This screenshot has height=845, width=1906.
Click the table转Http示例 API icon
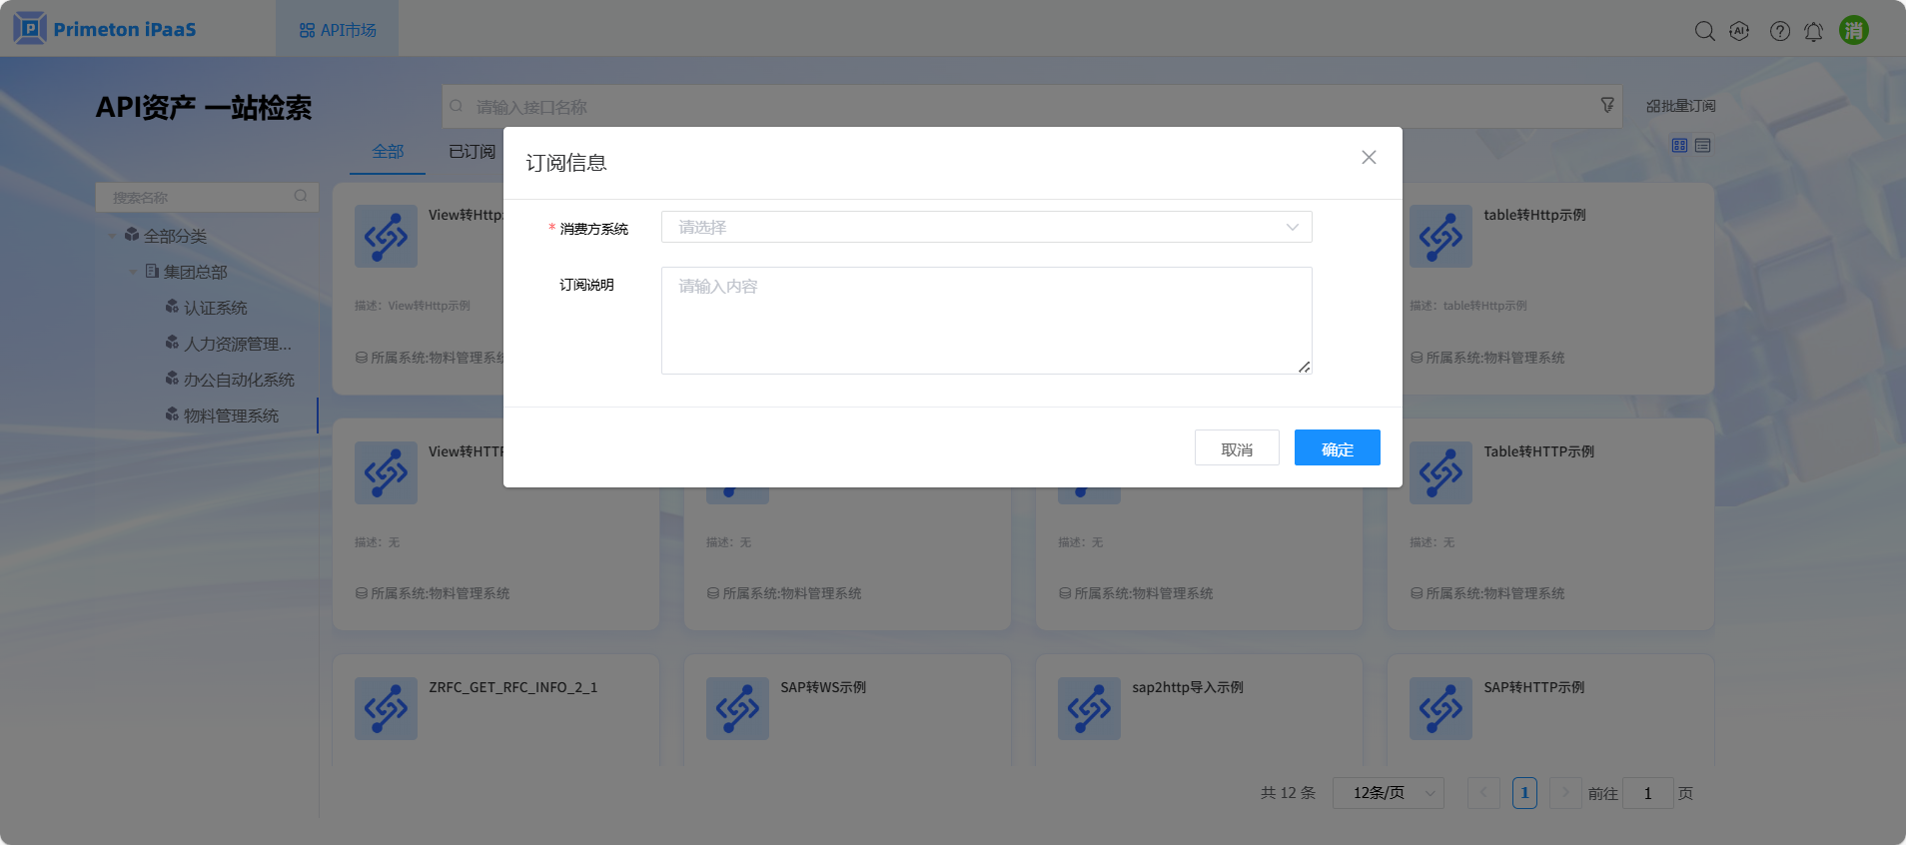pos(1439,237)
